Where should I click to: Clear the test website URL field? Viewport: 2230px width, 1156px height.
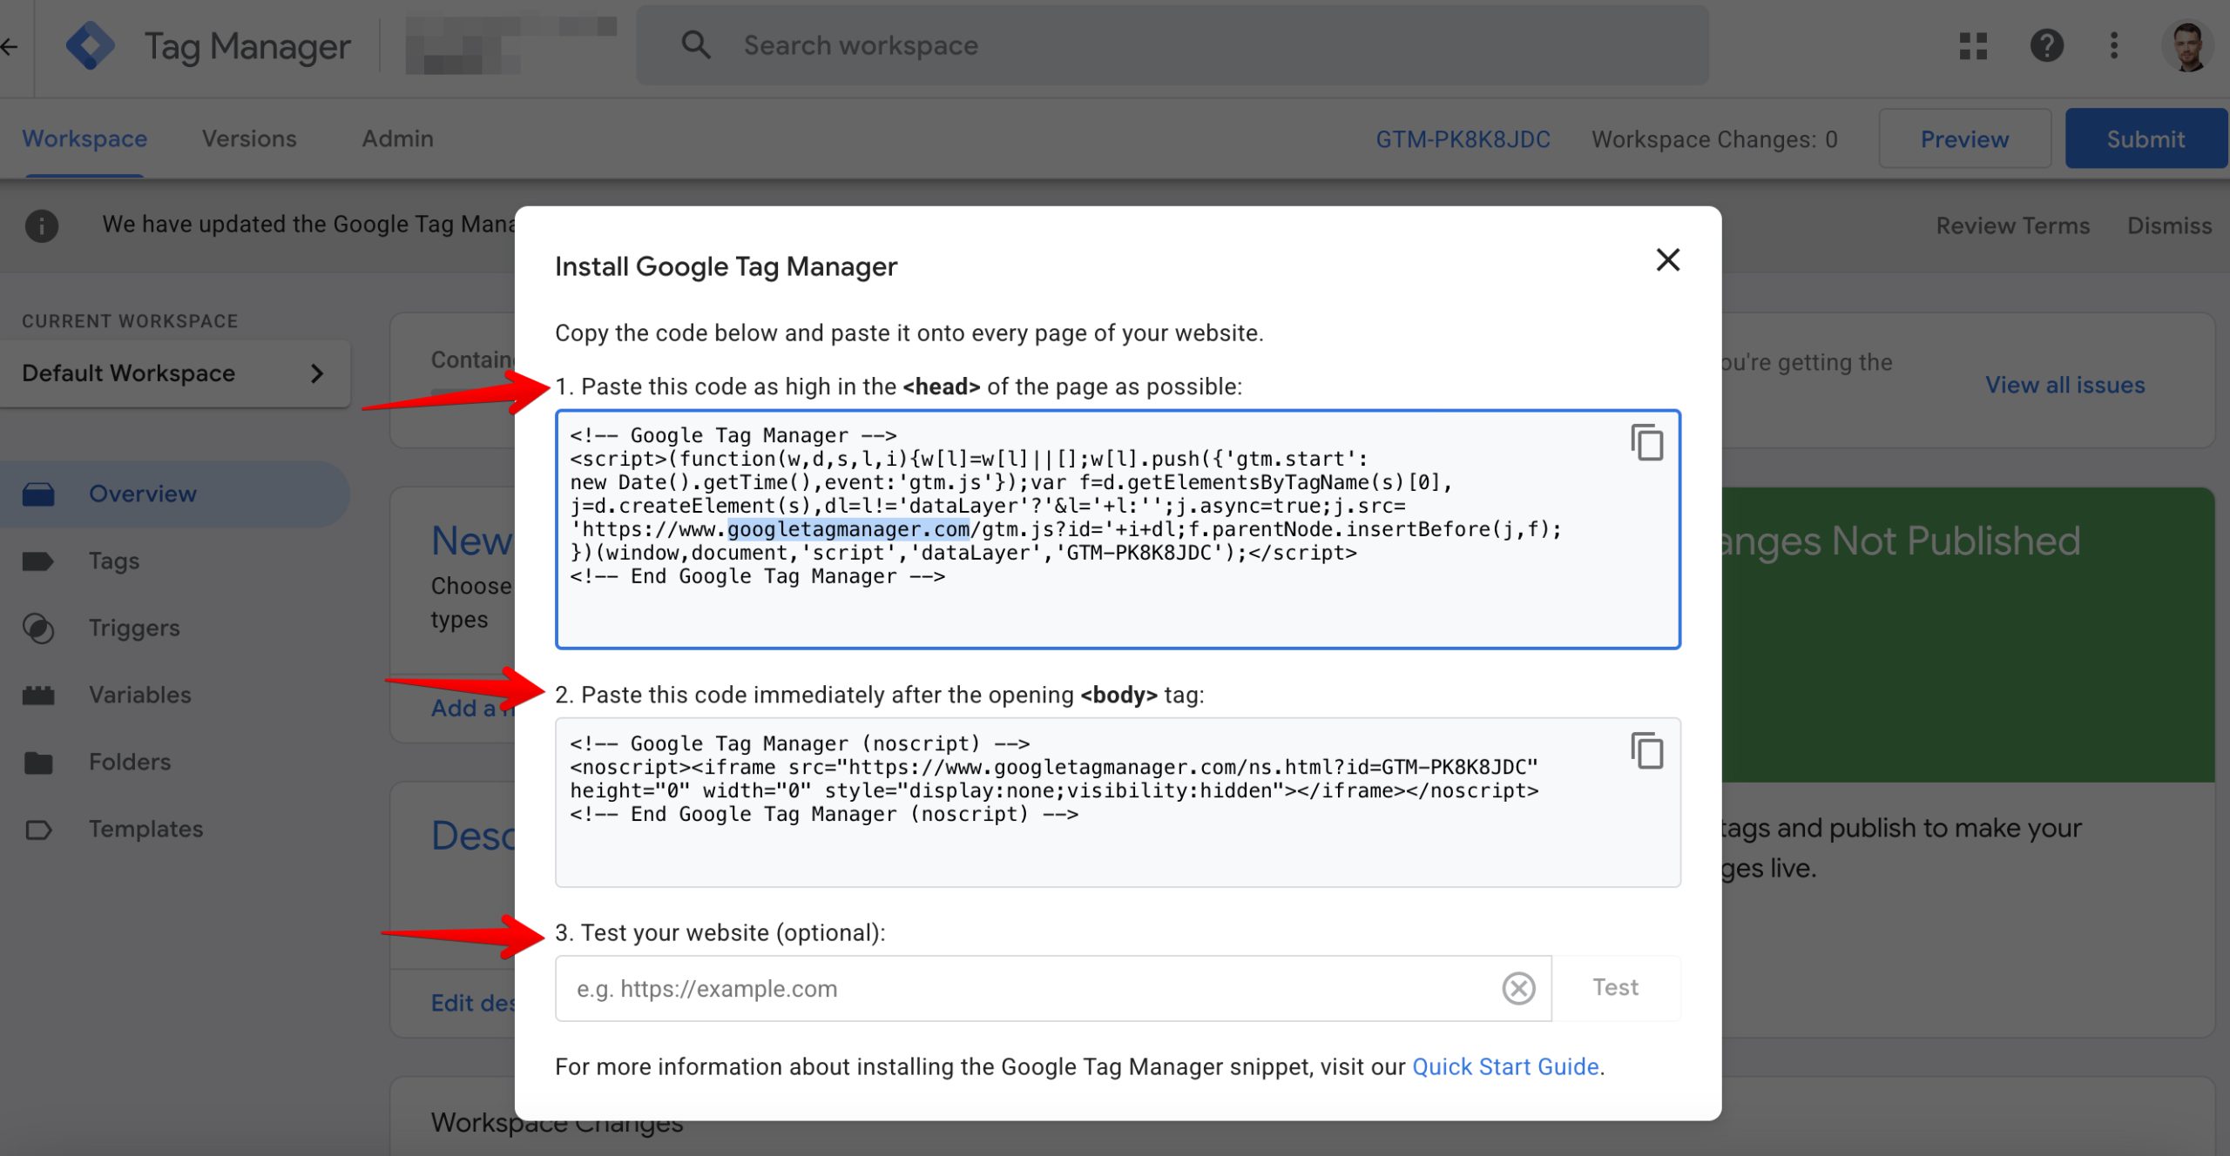click(1518, 988)
